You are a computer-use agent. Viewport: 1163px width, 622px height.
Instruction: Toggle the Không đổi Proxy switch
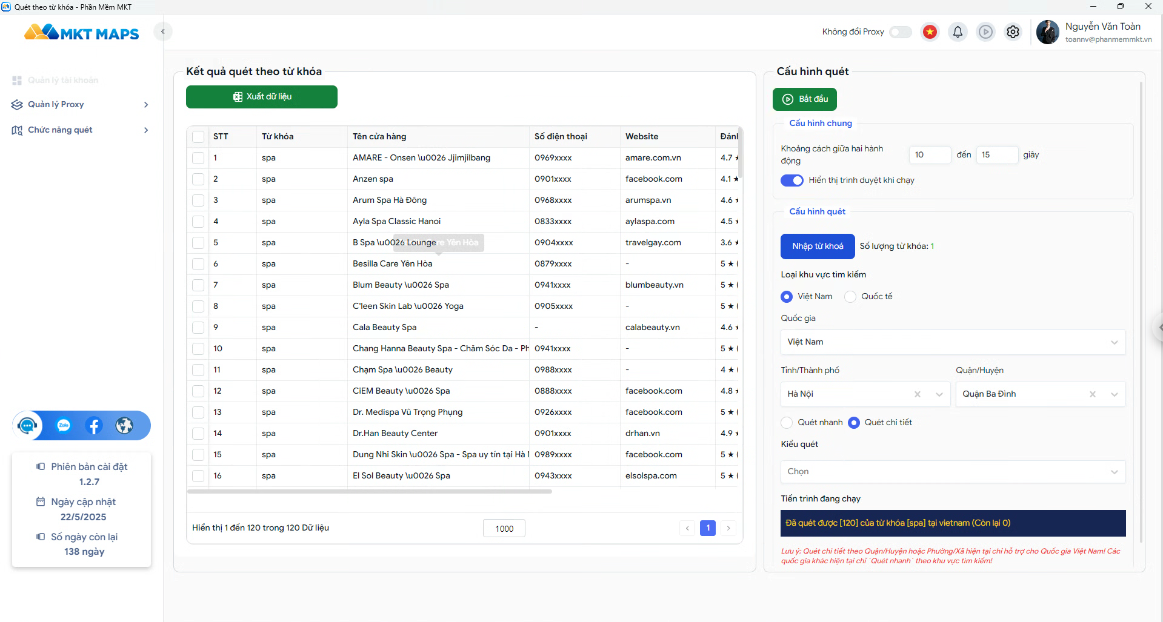pos(900,32)
